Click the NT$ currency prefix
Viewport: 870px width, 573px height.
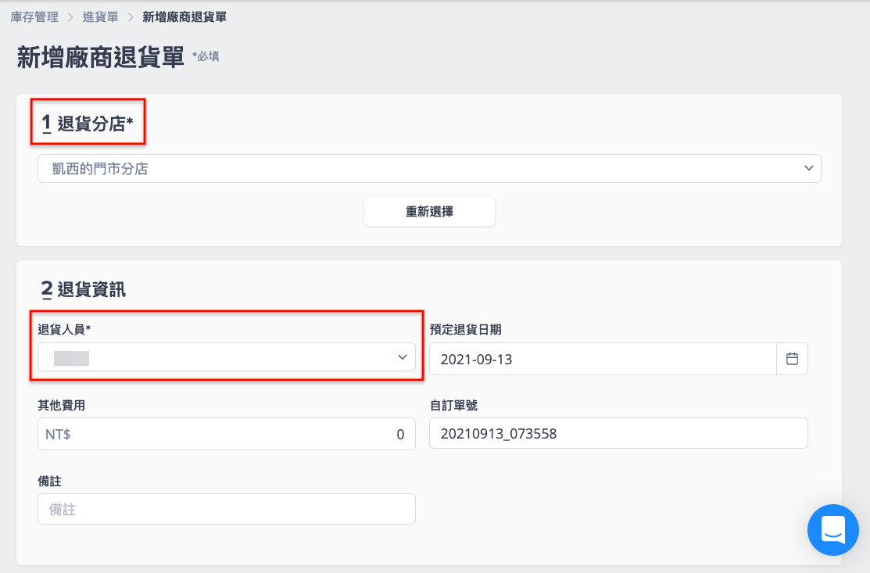[x=58, y=435]
